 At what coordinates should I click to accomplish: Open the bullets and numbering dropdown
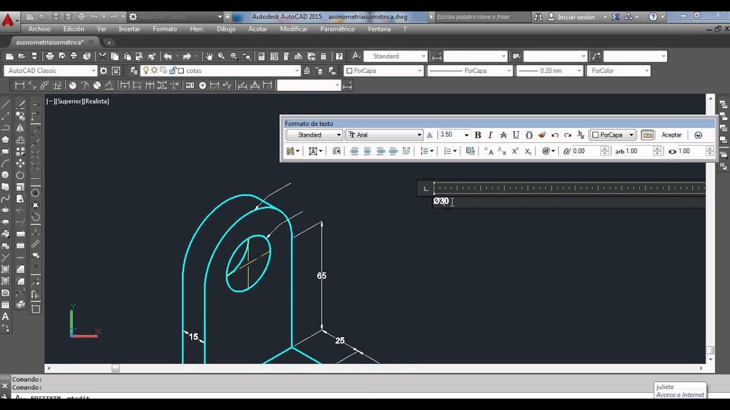tap(451, 151)
